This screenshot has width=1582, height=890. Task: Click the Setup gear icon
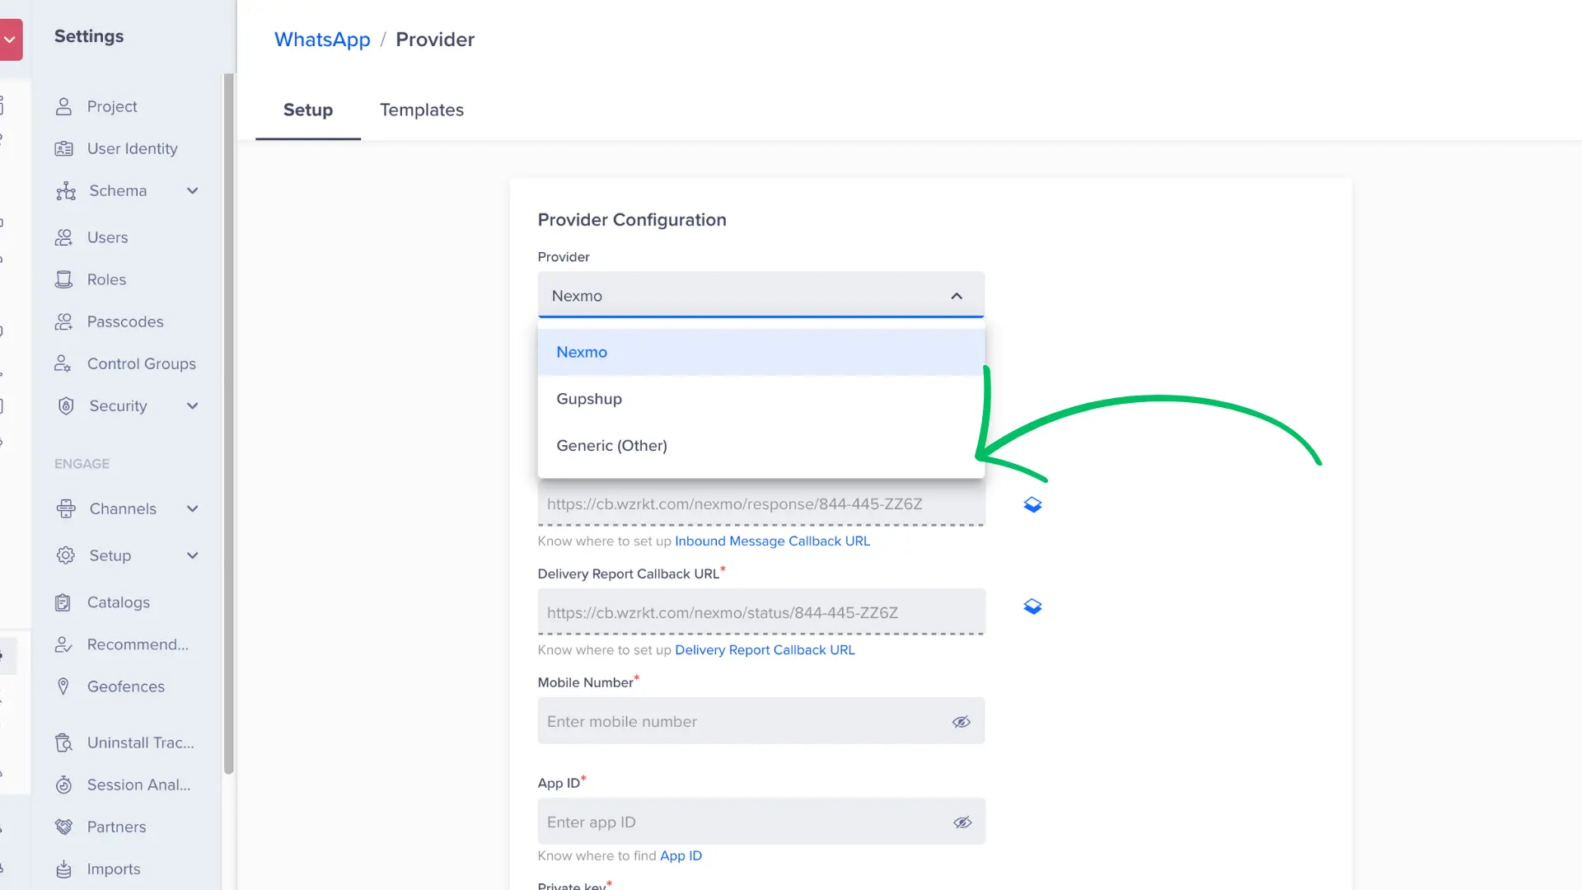coord(66,555)
